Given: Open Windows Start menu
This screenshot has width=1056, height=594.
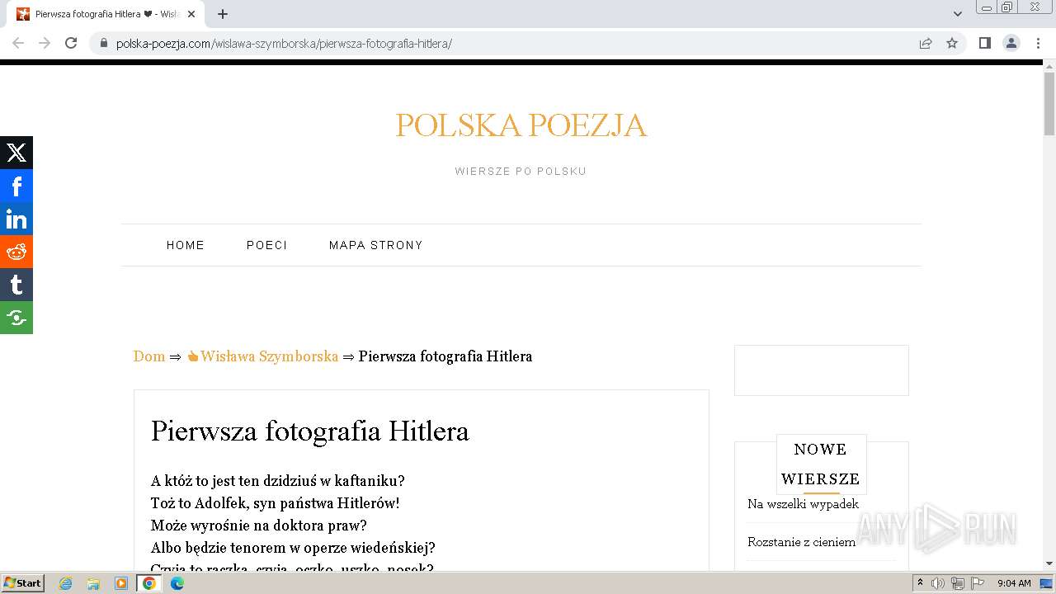Looking at the screenshot, I should click(22, 583).
